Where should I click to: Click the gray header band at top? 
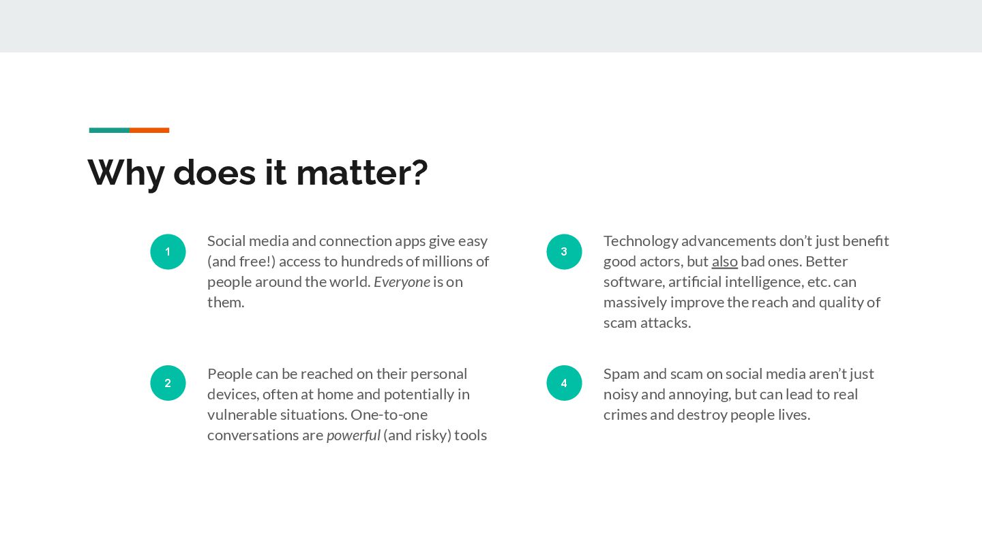pyautogui.click(x=491, y=26)
